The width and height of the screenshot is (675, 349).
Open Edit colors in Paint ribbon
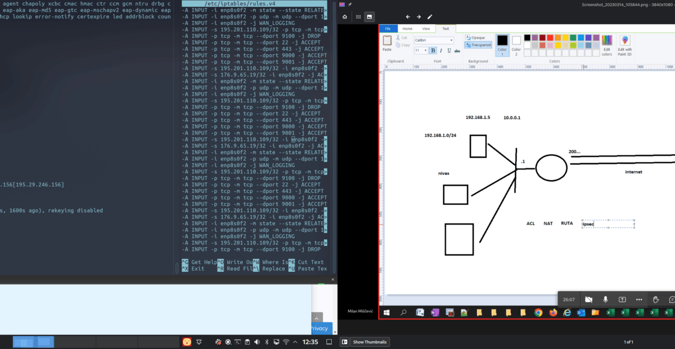pyautogui.click(x=607, y=45)
